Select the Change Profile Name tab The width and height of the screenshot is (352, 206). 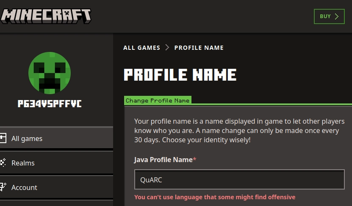click(158, 100)
